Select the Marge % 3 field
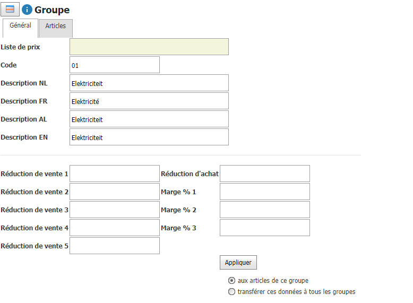Screen dimensions: 413x303 265,228
